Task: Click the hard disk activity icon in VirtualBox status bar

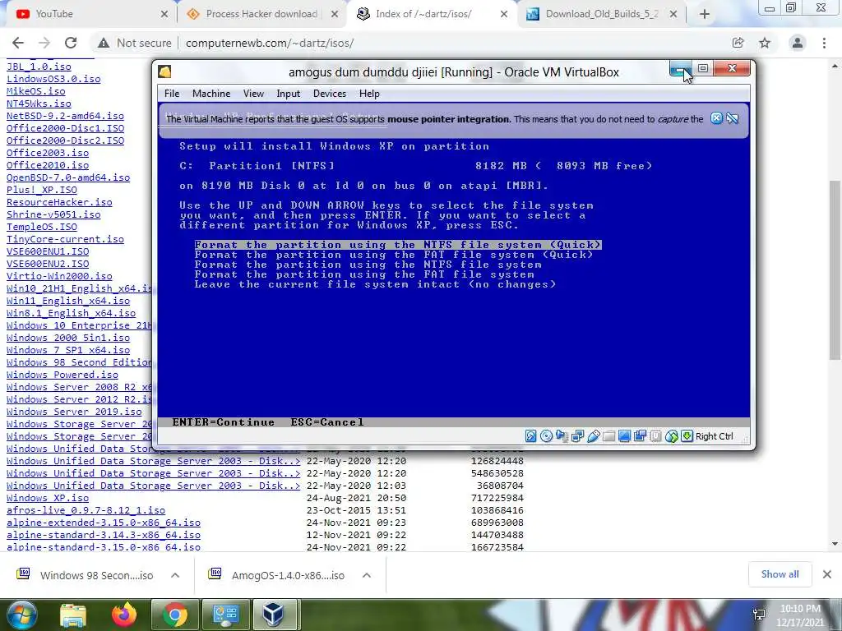Action: [530, 436]
